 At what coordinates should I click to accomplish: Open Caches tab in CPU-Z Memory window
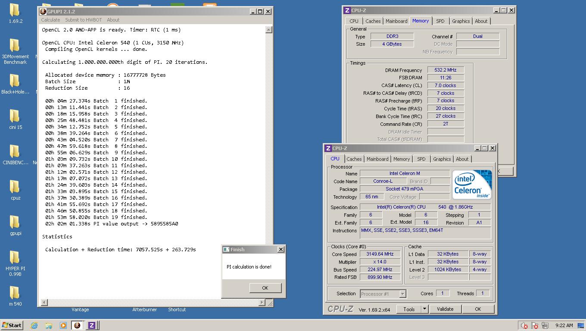click(x=373, y=21)
